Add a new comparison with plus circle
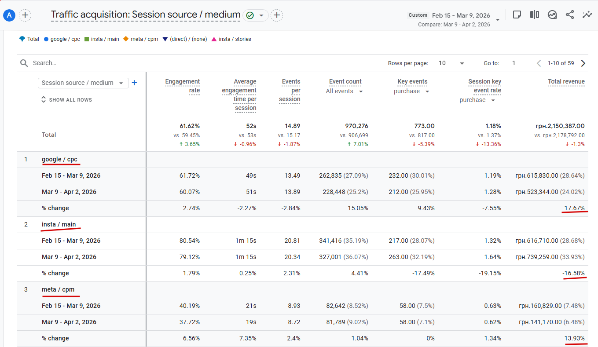 pos(25,15)
